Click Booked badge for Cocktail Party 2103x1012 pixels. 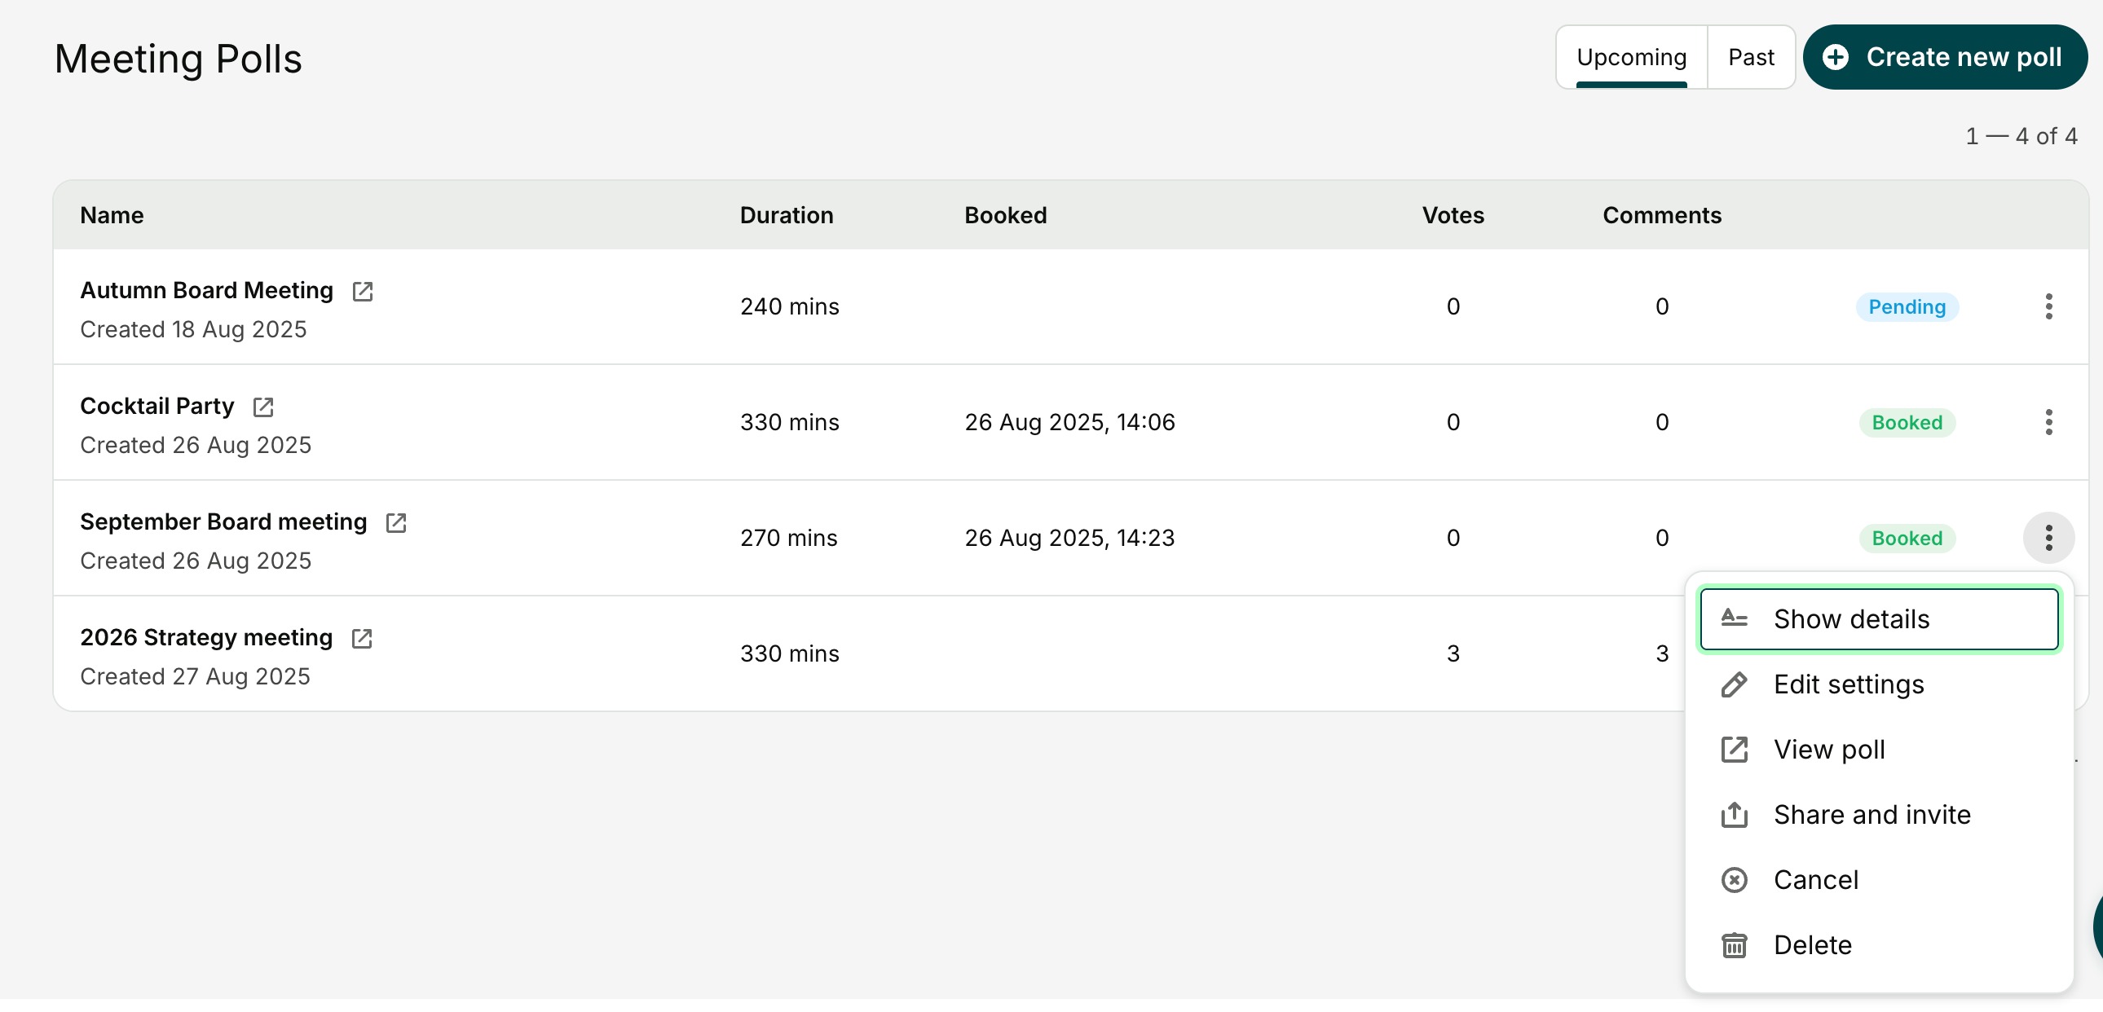(1907, 424)
